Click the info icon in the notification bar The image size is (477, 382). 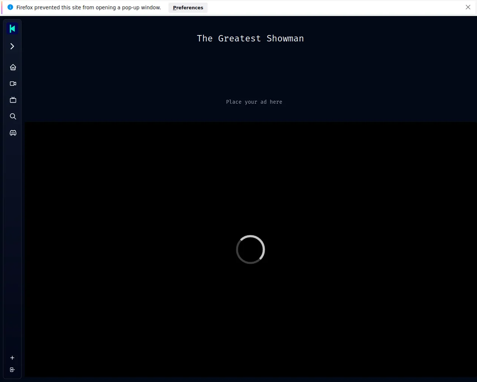[10, 7]
